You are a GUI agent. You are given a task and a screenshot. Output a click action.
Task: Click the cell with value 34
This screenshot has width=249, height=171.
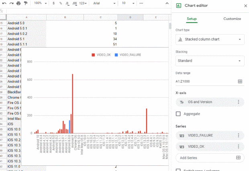100,39
